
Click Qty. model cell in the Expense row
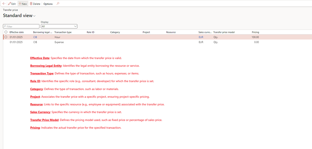click(216, 42)
